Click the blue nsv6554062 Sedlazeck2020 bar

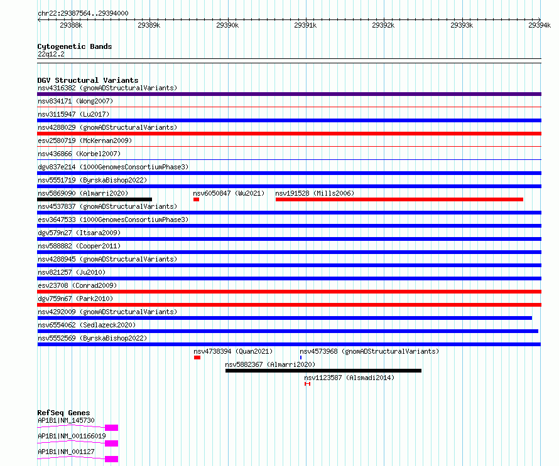(x=288, y=331)
